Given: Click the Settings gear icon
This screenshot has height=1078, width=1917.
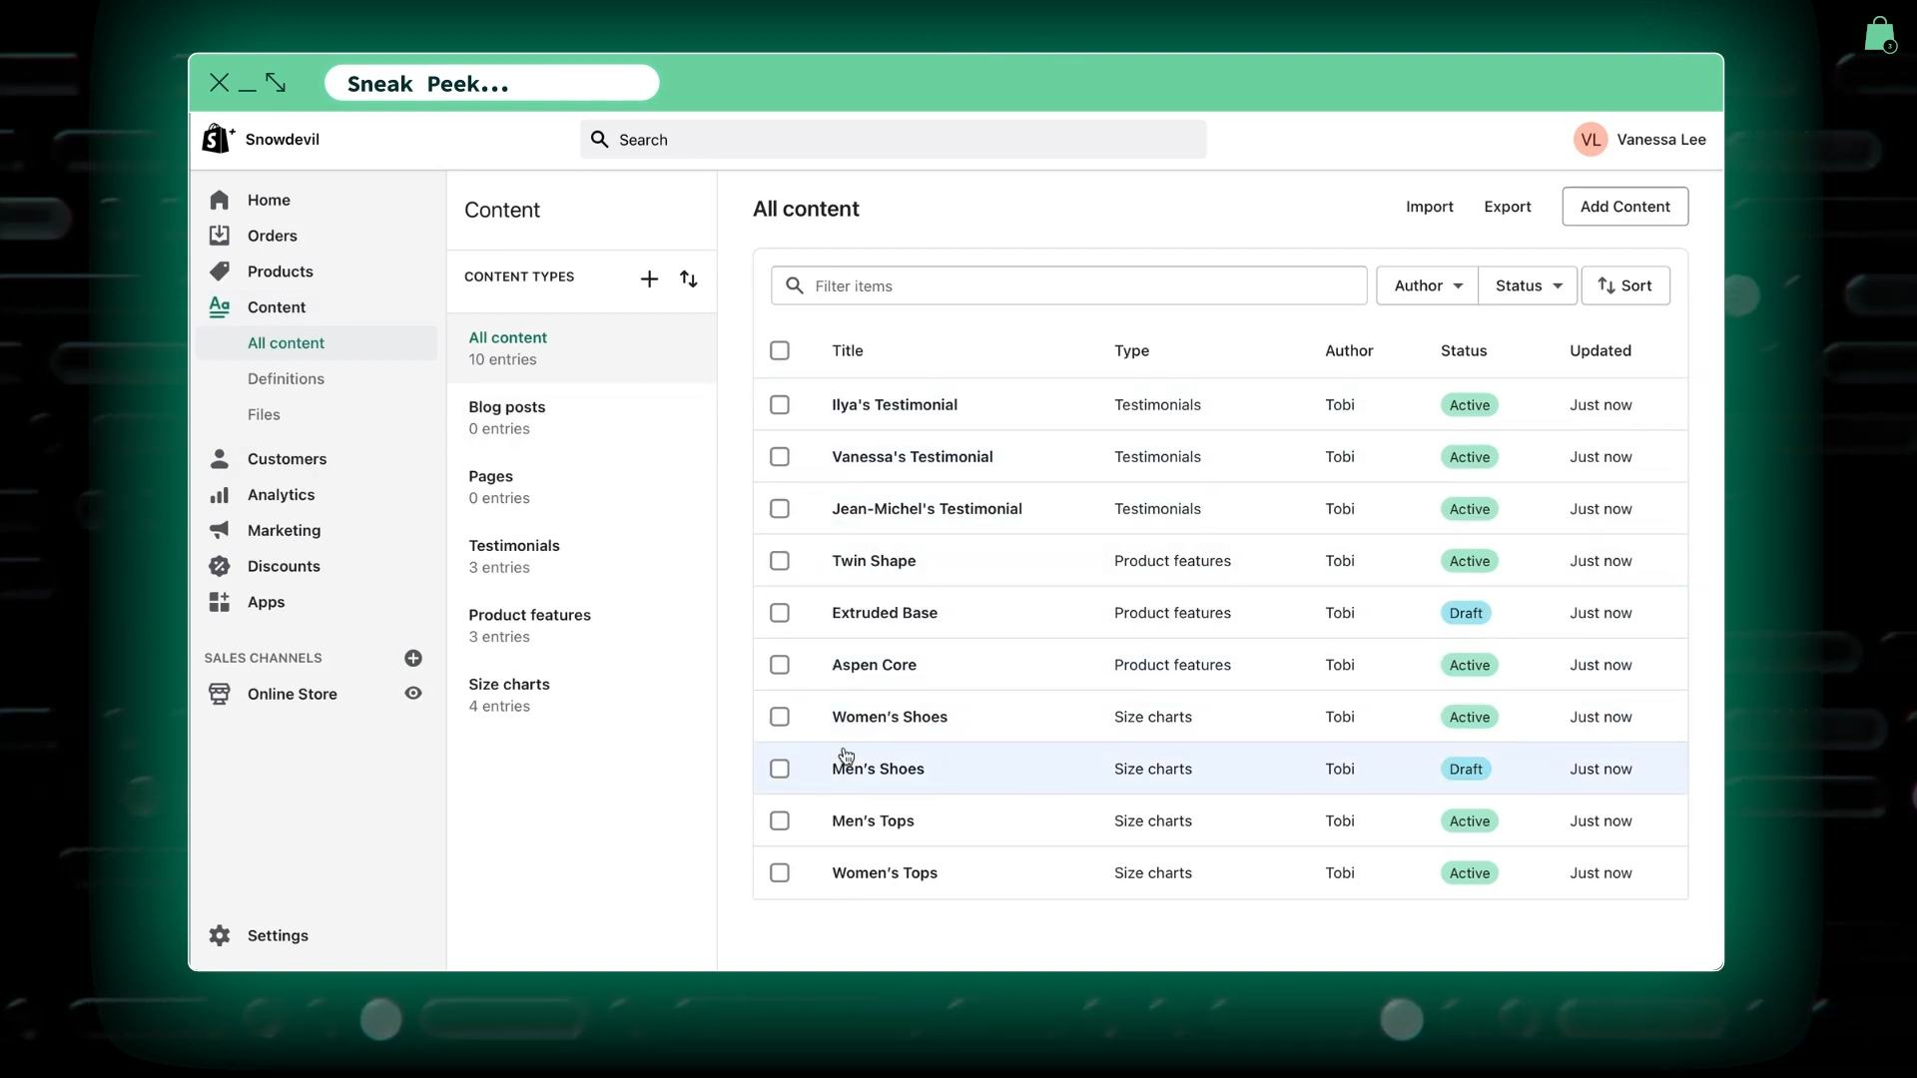Looking at the screenshot, I should point(220,935).
